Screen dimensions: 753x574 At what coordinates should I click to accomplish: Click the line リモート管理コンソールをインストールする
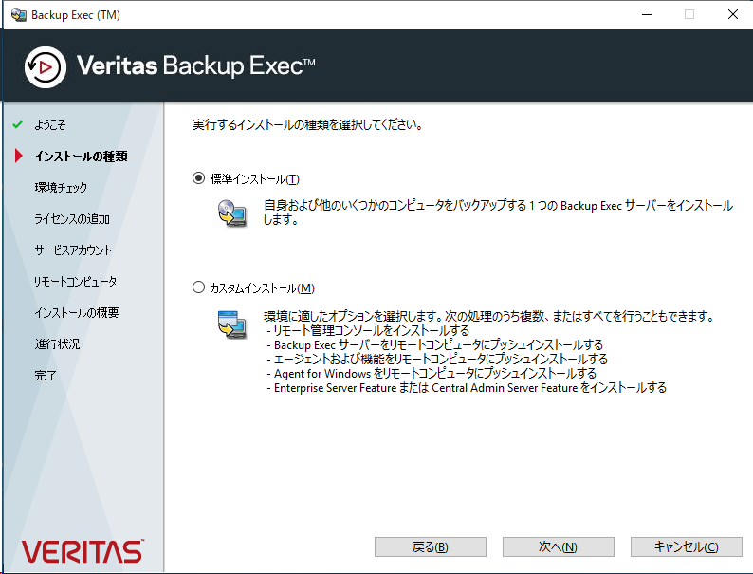click(368, 330)
